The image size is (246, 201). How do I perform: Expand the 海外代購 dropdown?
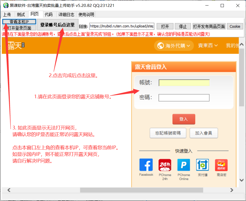point(174,46)
